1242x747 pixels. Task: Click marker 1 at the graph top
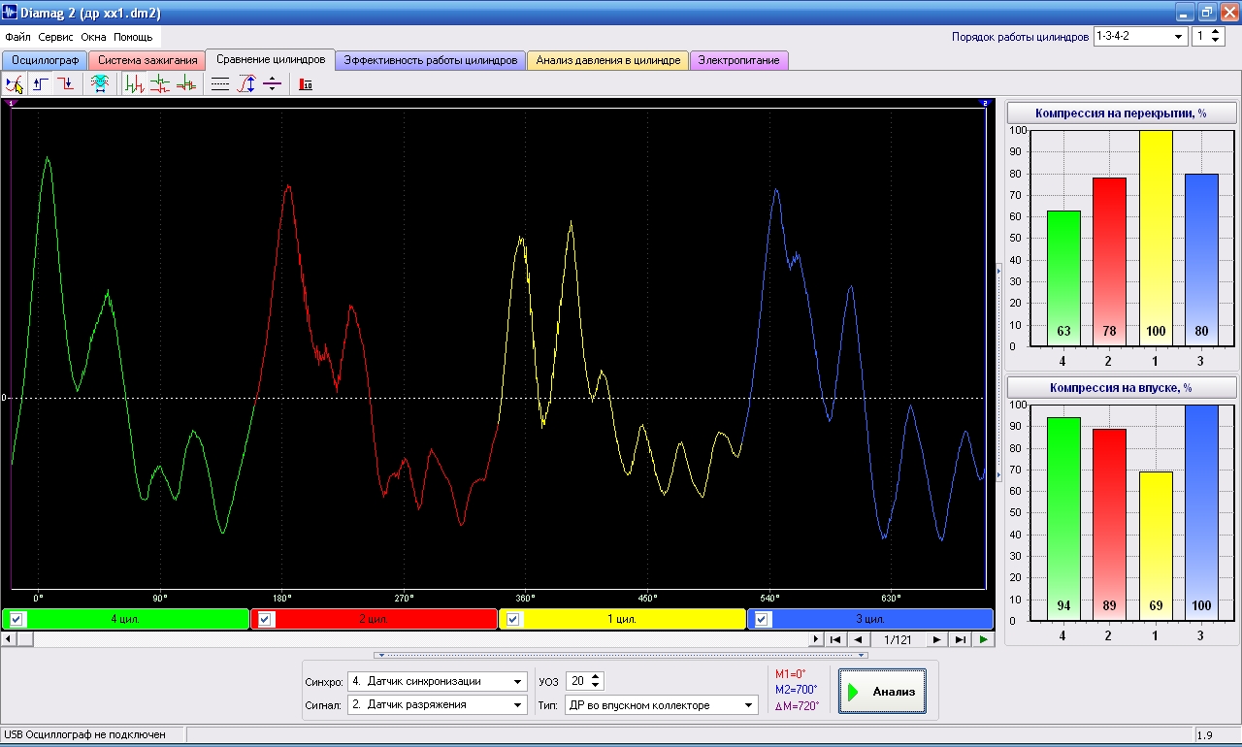point(11,102)
